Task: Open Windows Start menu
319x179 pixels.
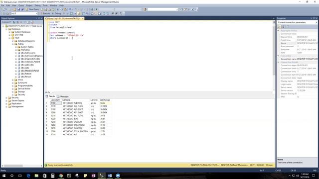Action: click(4, 176)
